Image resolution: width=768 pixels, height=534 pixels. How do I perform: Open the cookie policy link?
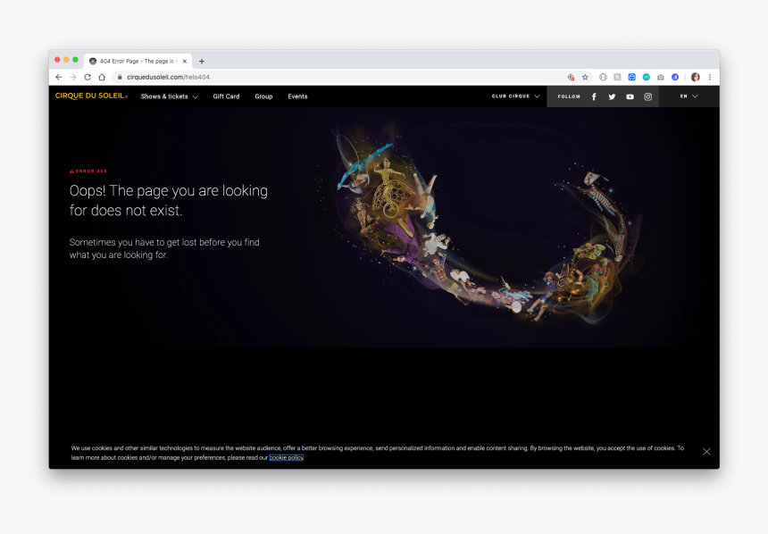pos(287,457)
